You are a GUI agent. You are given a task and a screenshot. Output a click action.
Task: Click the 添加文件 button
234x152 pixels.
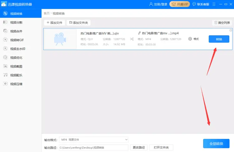(x=55, y=23)
